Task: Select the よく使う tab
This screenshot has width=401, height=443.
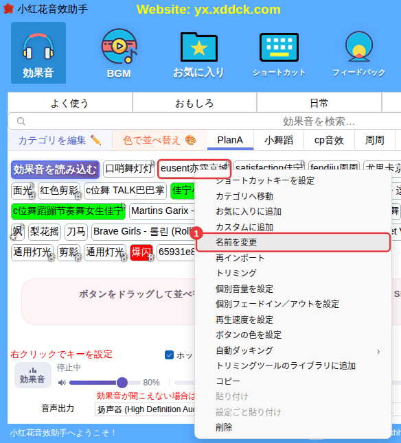Action: click(x=70, y=103)
